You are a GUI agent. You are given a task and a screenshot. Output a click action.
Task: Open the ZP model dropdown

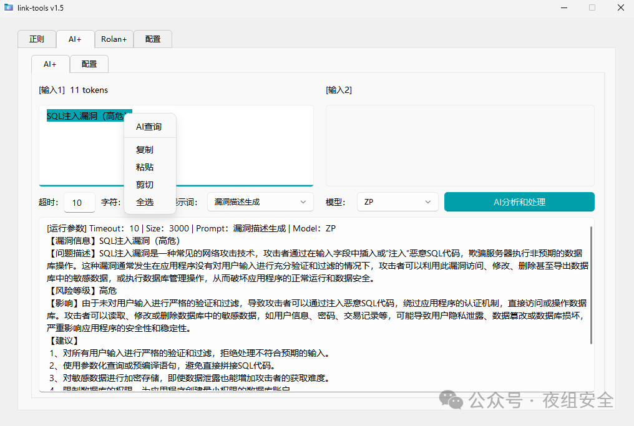pyautogui.click(x=397, y=202)
